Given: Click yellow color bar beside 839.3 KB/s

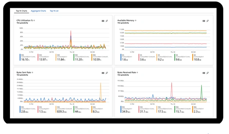Looking at the screenshot, I should tap(56, 109).
